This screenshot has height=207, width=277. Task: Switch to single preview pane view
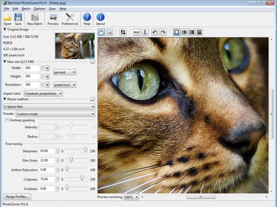click(177, 32)
